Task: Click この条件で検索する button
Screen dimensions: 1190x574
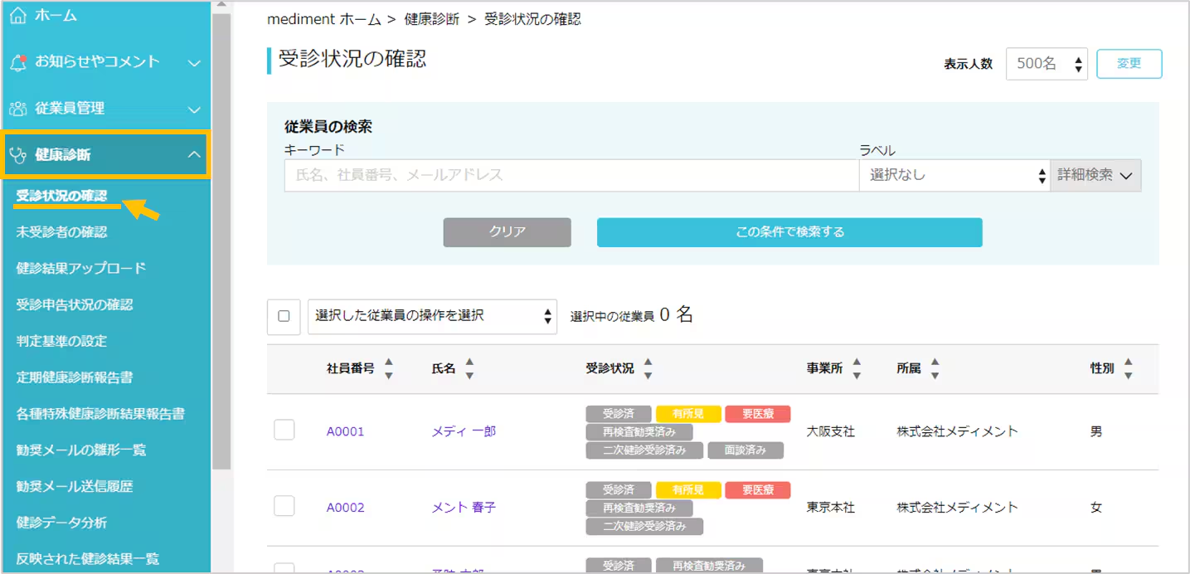Action: coord(789,232)
